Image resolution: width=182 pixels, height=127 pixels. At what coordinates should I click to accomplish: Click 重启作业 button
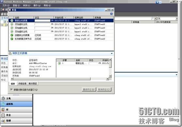(89, 89)
